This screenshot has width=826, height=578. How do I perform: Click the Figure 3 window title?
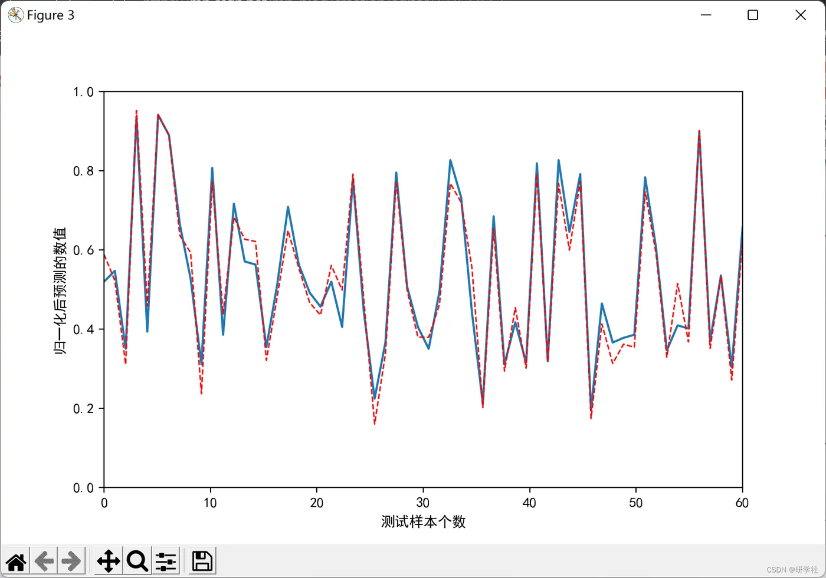tap(51, 15)
